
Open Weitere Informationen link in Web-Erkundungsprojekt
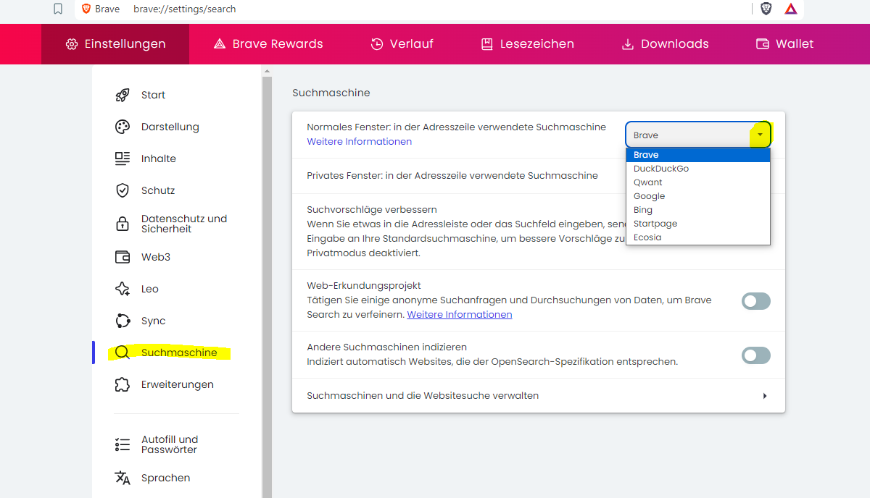click(x=460, y=315)
